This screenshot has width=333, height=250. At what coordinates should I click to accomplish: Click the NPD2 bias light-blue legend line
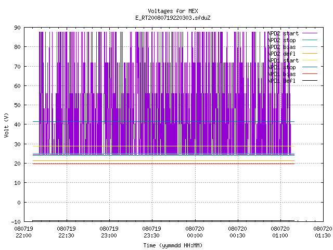(310, 46)
